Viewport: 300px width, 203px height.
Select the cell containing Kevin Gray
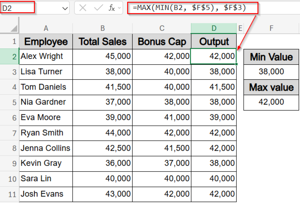46,163
